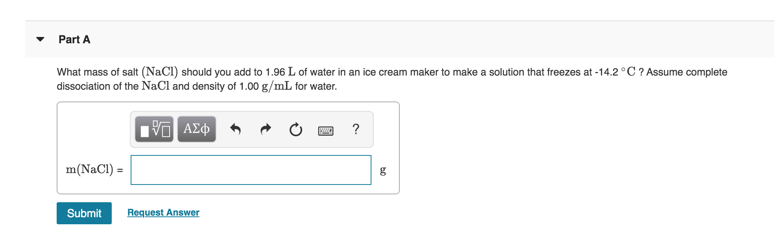Select the ΑΣφ Greek symbols icon
Screen dimensions: 783x240
[x=196, y=128]
